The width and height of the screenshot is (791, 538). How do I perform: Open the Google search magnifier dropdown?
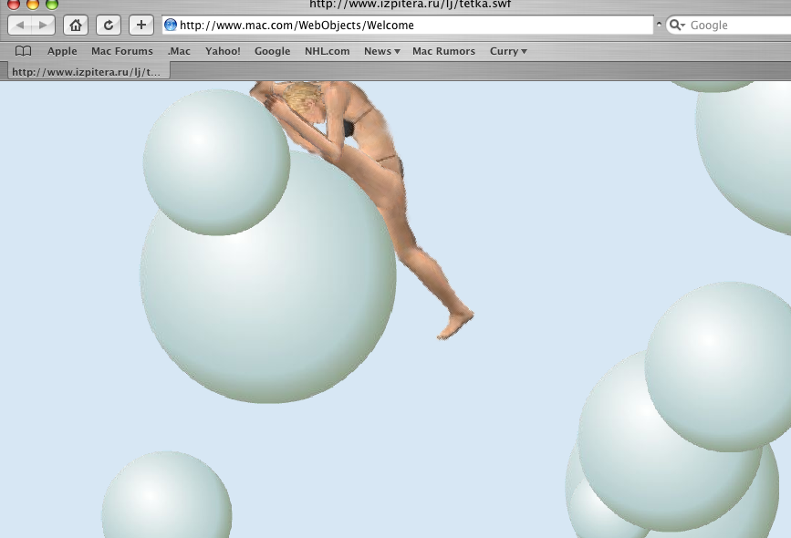click(677, 26)
